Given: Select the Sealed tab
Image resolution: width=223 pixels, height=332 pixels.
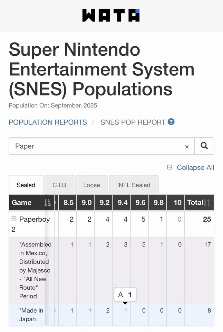Looking at the screenshot, I should point(26,185).
